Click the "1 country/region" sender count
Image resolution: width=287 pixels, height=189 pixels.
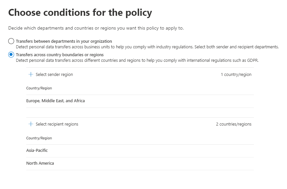pos(236,75)
